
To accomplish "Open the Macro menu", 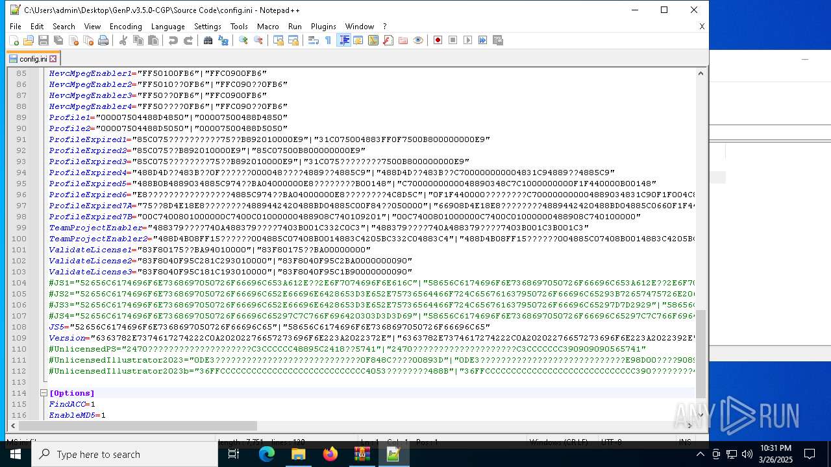I will [267, 27].
